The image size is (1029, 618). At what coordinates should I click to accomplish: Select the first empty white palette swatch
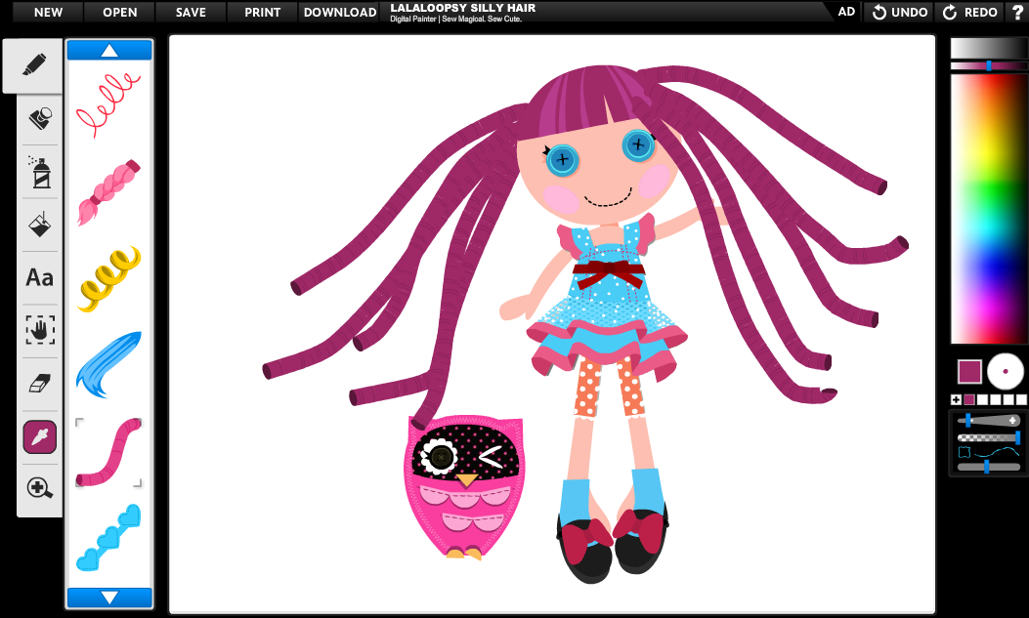pos(982,399)
